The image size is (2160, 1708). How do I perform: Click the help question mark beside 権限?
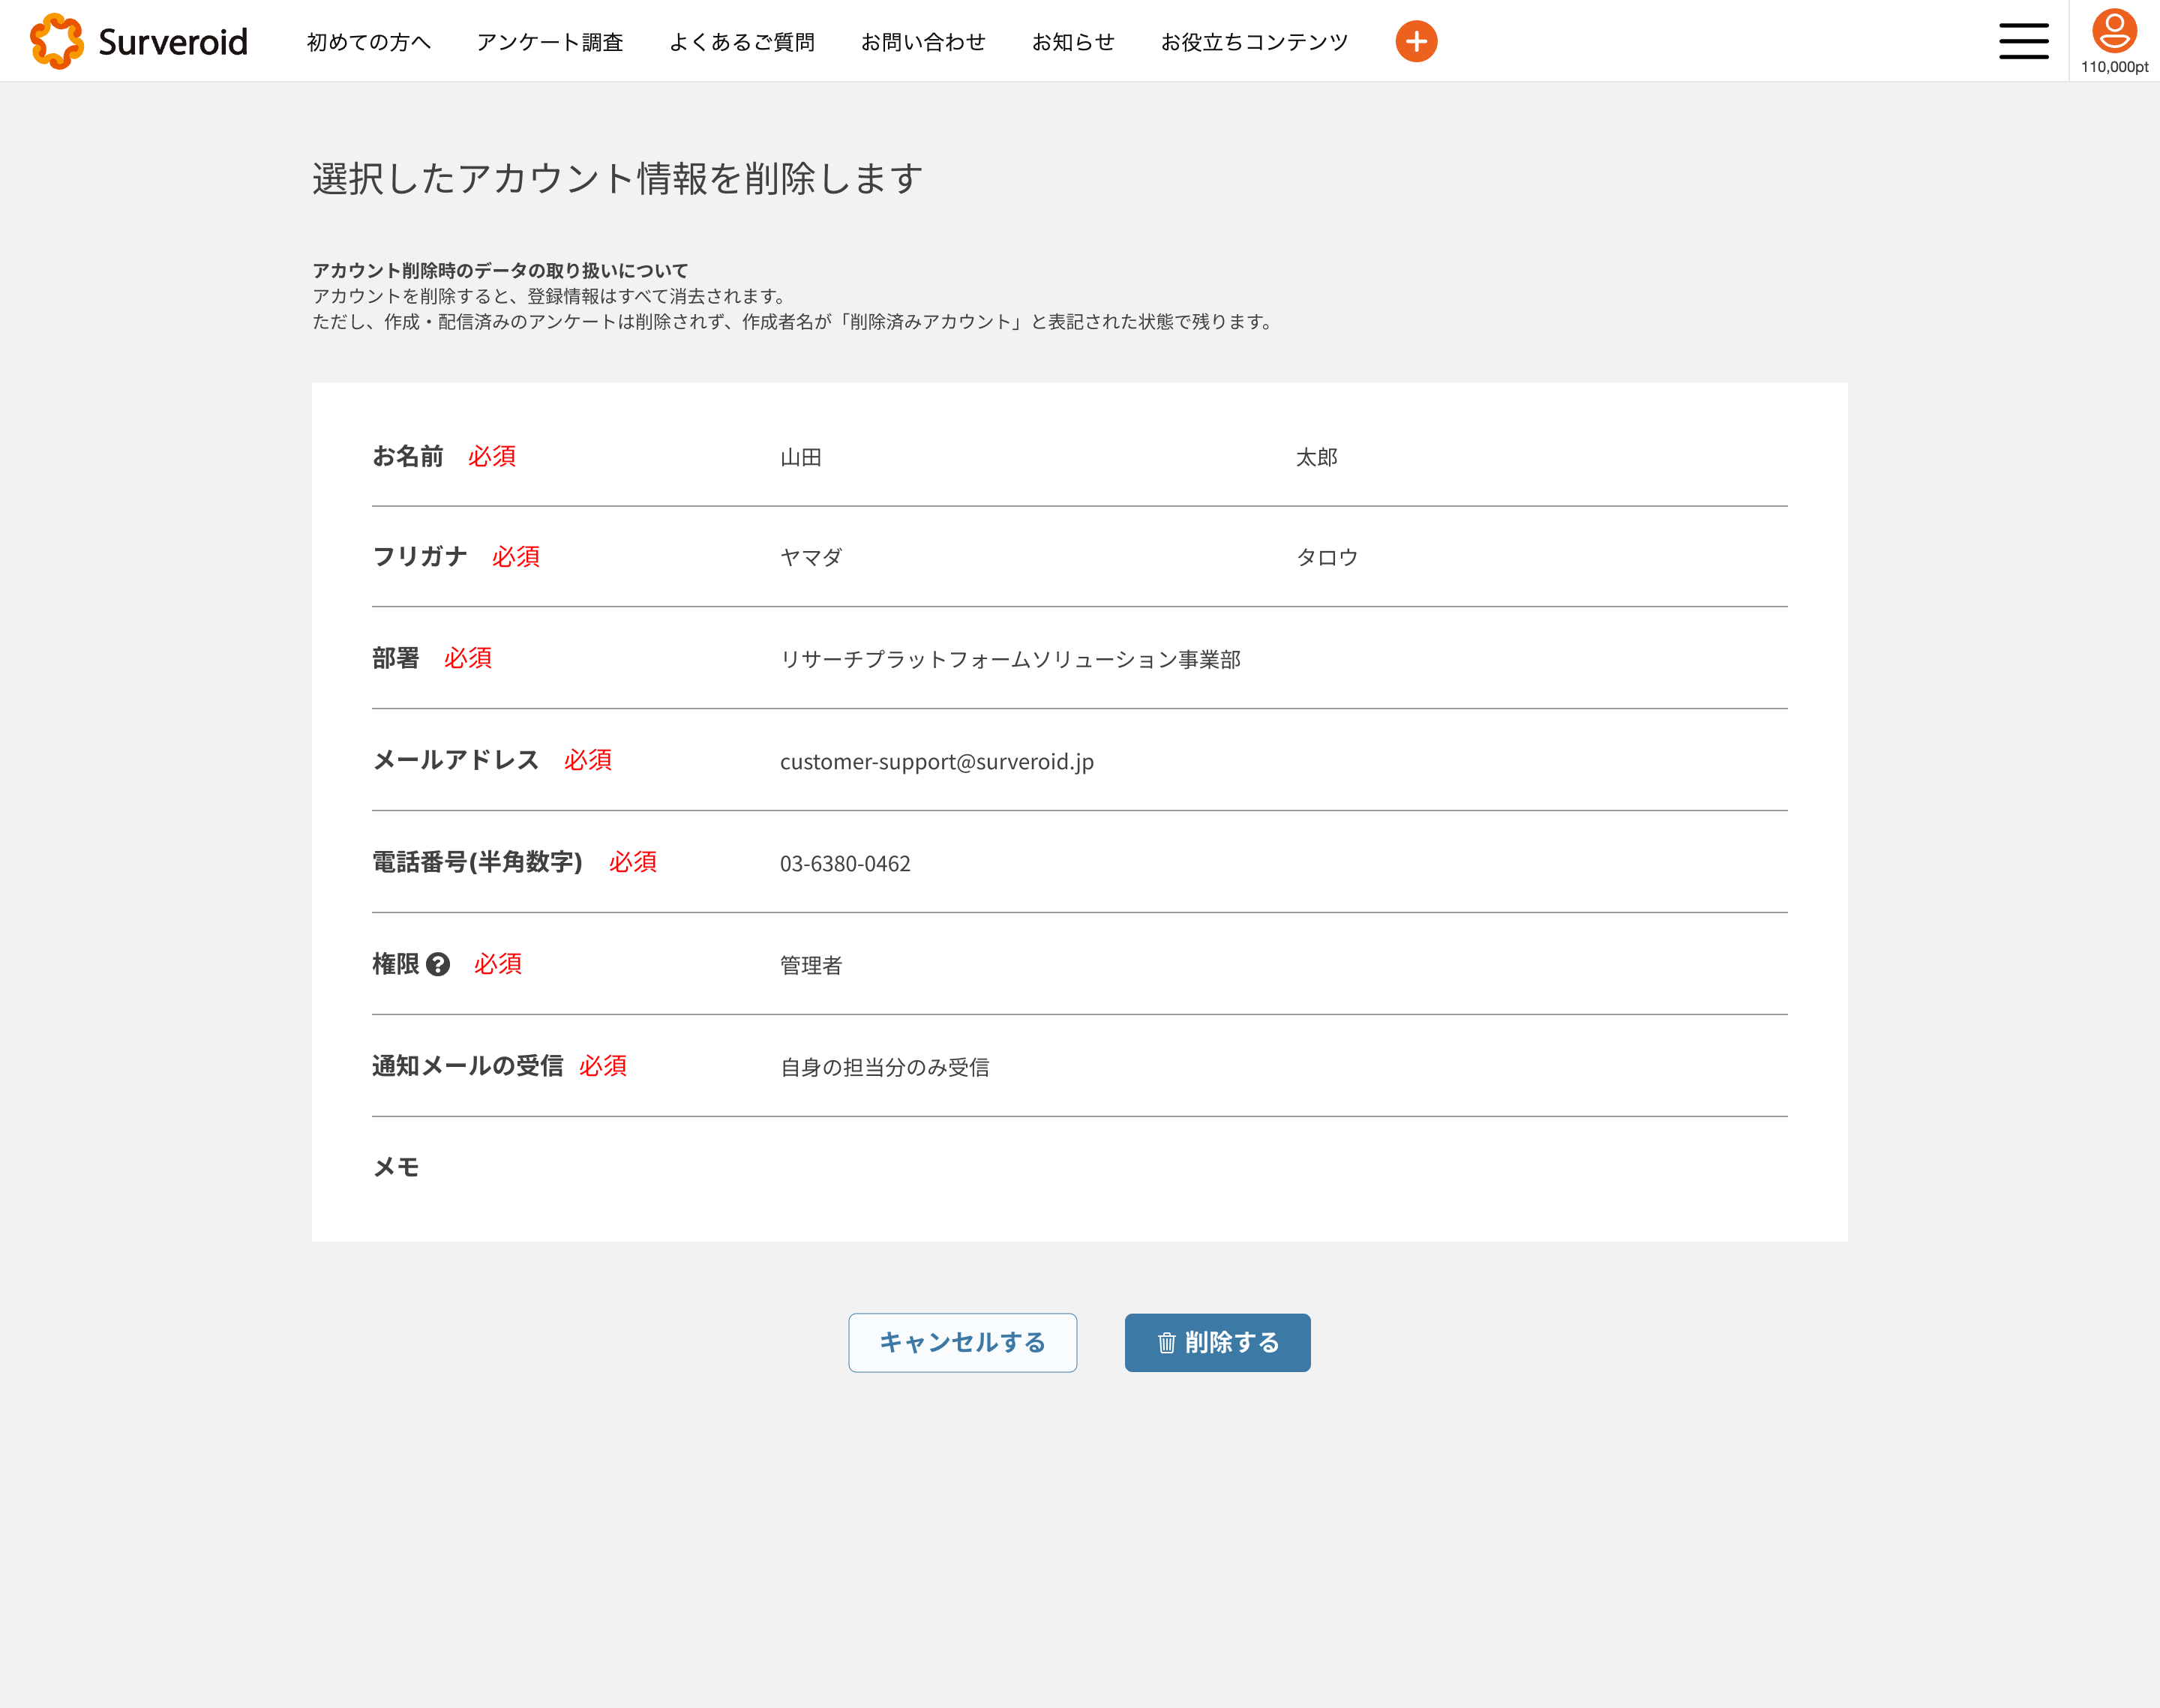tap(437, 964)
